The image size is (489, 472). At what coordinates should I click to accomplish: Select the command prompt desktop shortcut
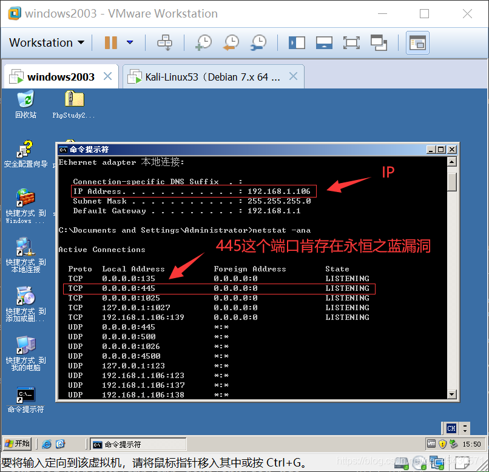25,400
